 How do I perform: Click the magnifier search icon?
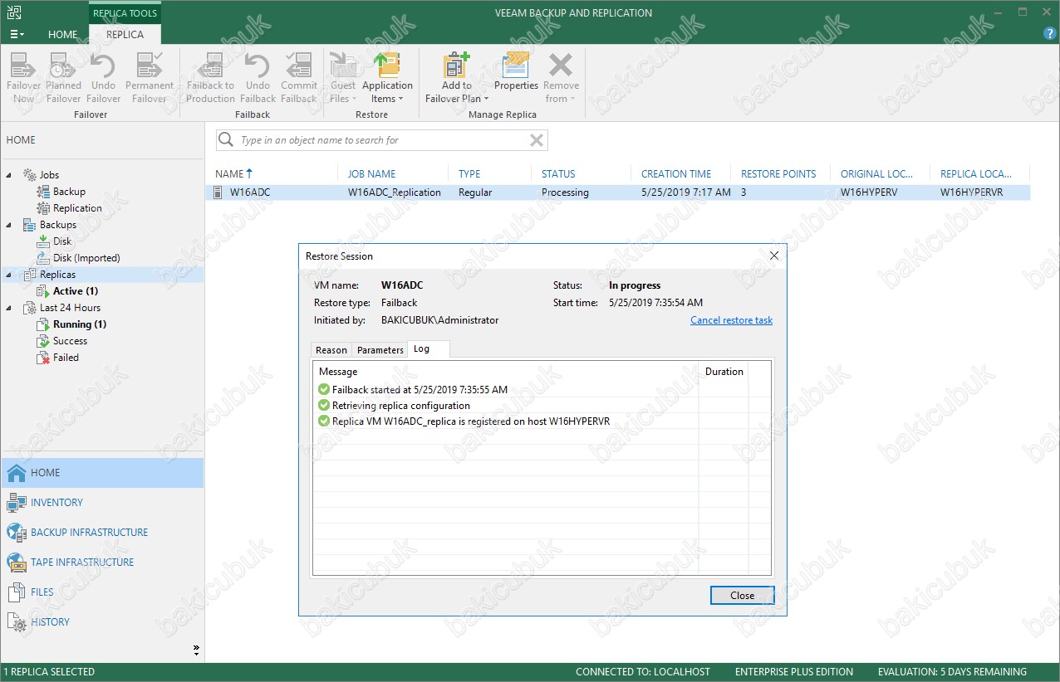(226, 140)
